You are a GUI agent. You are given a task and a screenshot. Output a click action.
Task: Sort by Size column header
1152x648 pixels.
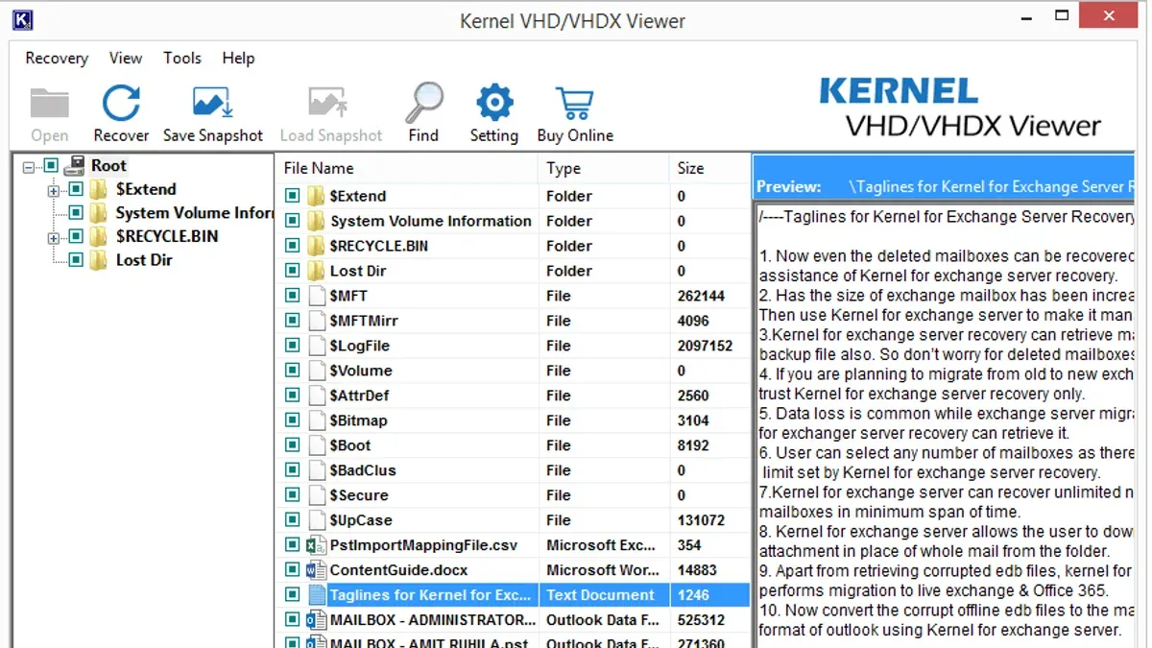709,168
